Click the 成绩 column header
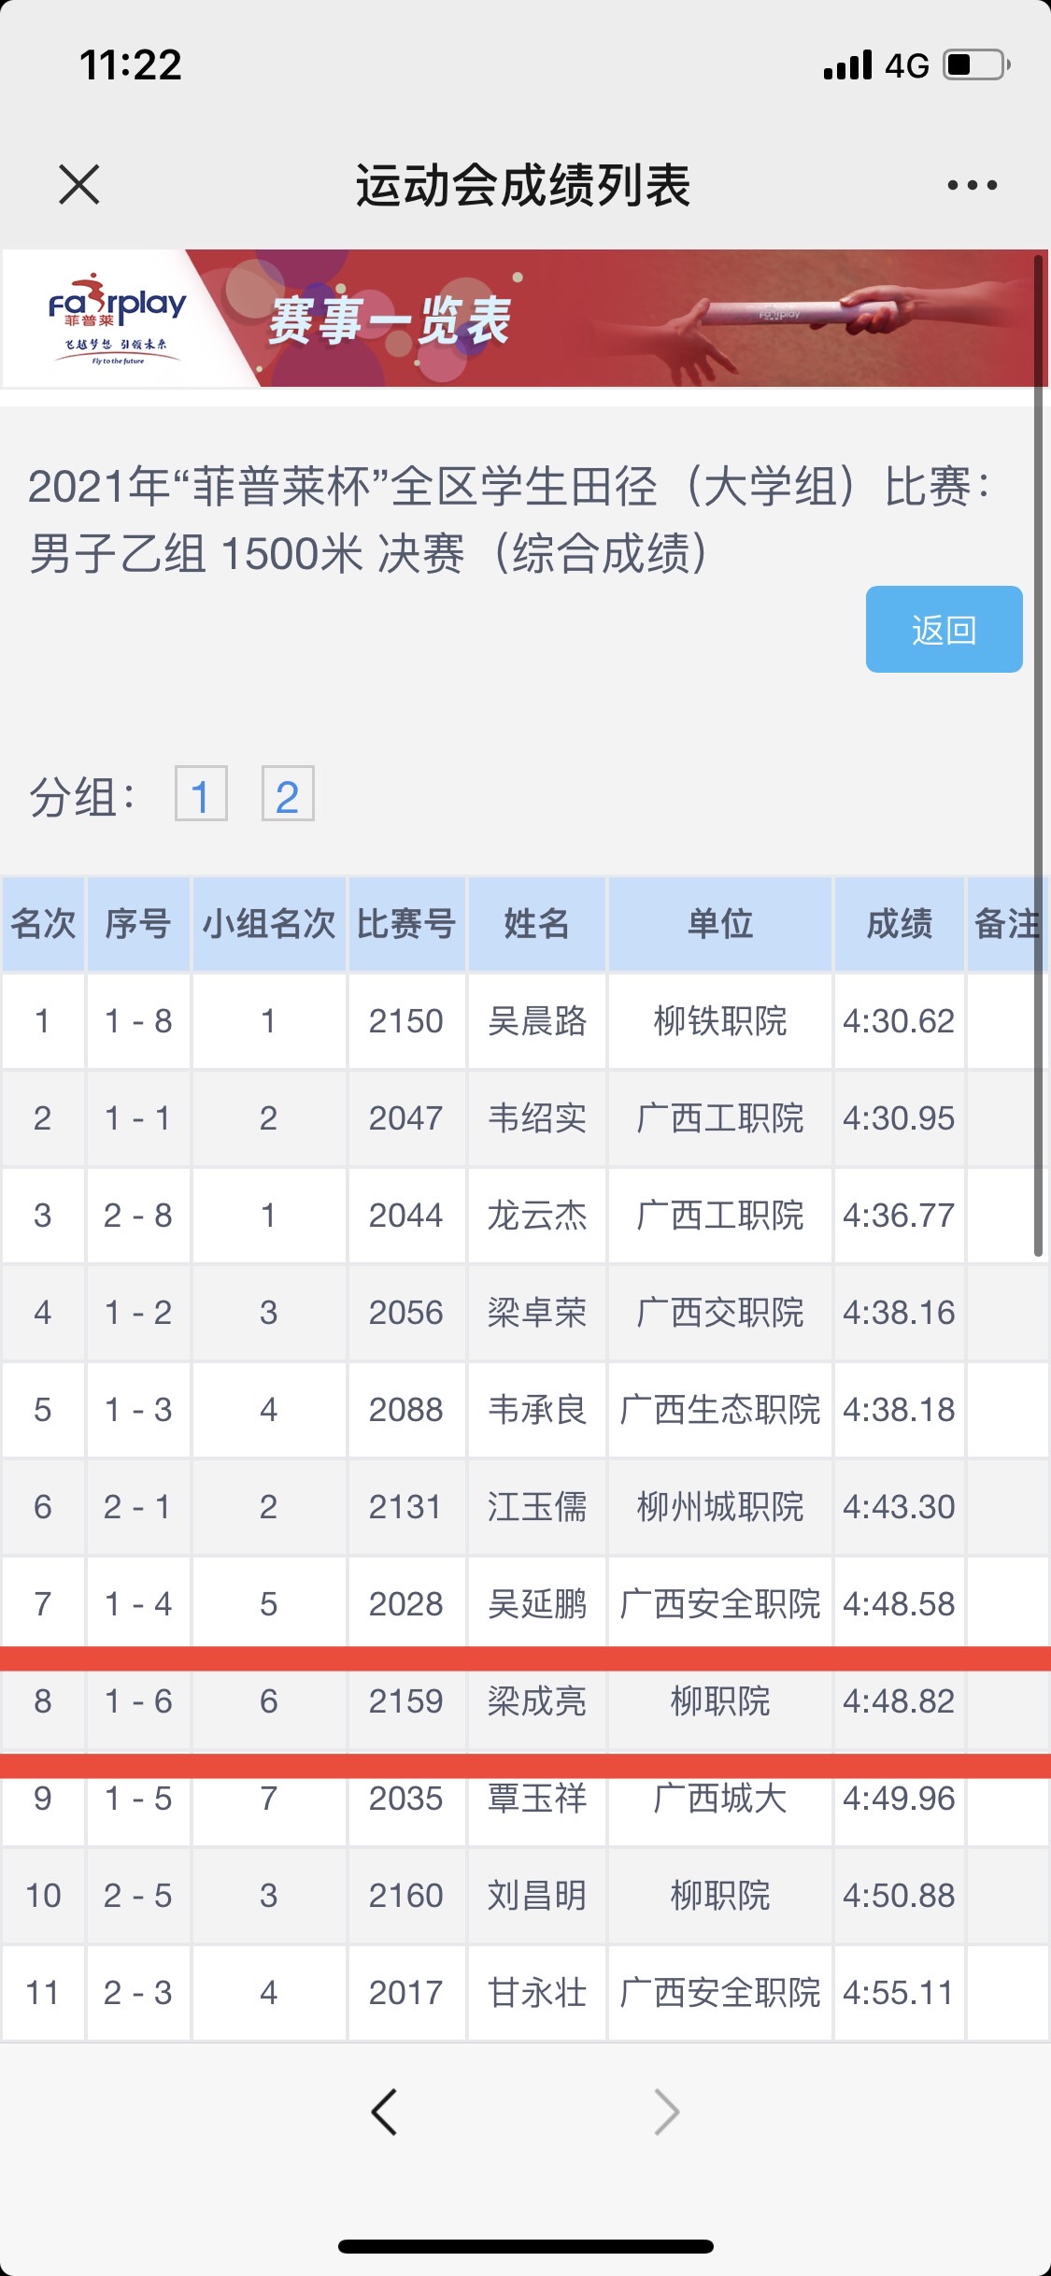 pos(899,924)
